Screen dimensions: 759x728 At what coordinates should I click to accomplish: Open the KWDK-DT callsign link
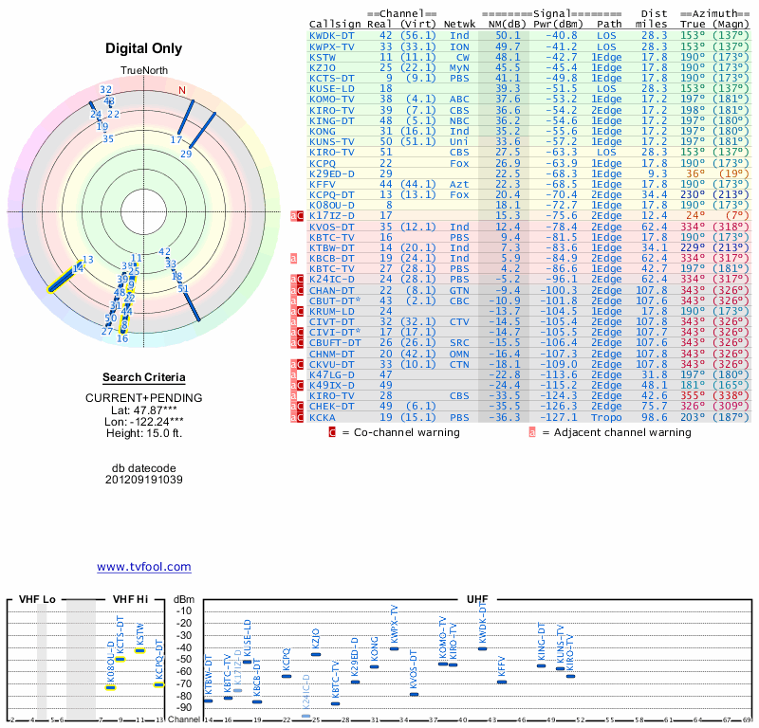coord(332,35)
